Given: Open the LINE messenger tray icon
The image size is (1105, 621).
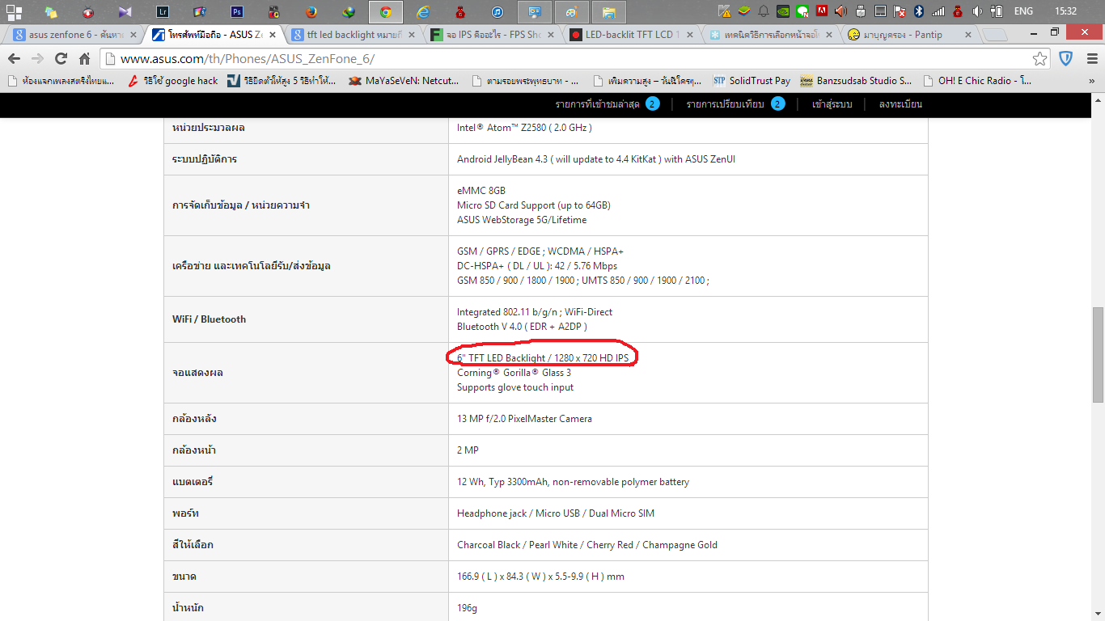Looking at the screenshot, I should 802,11.
